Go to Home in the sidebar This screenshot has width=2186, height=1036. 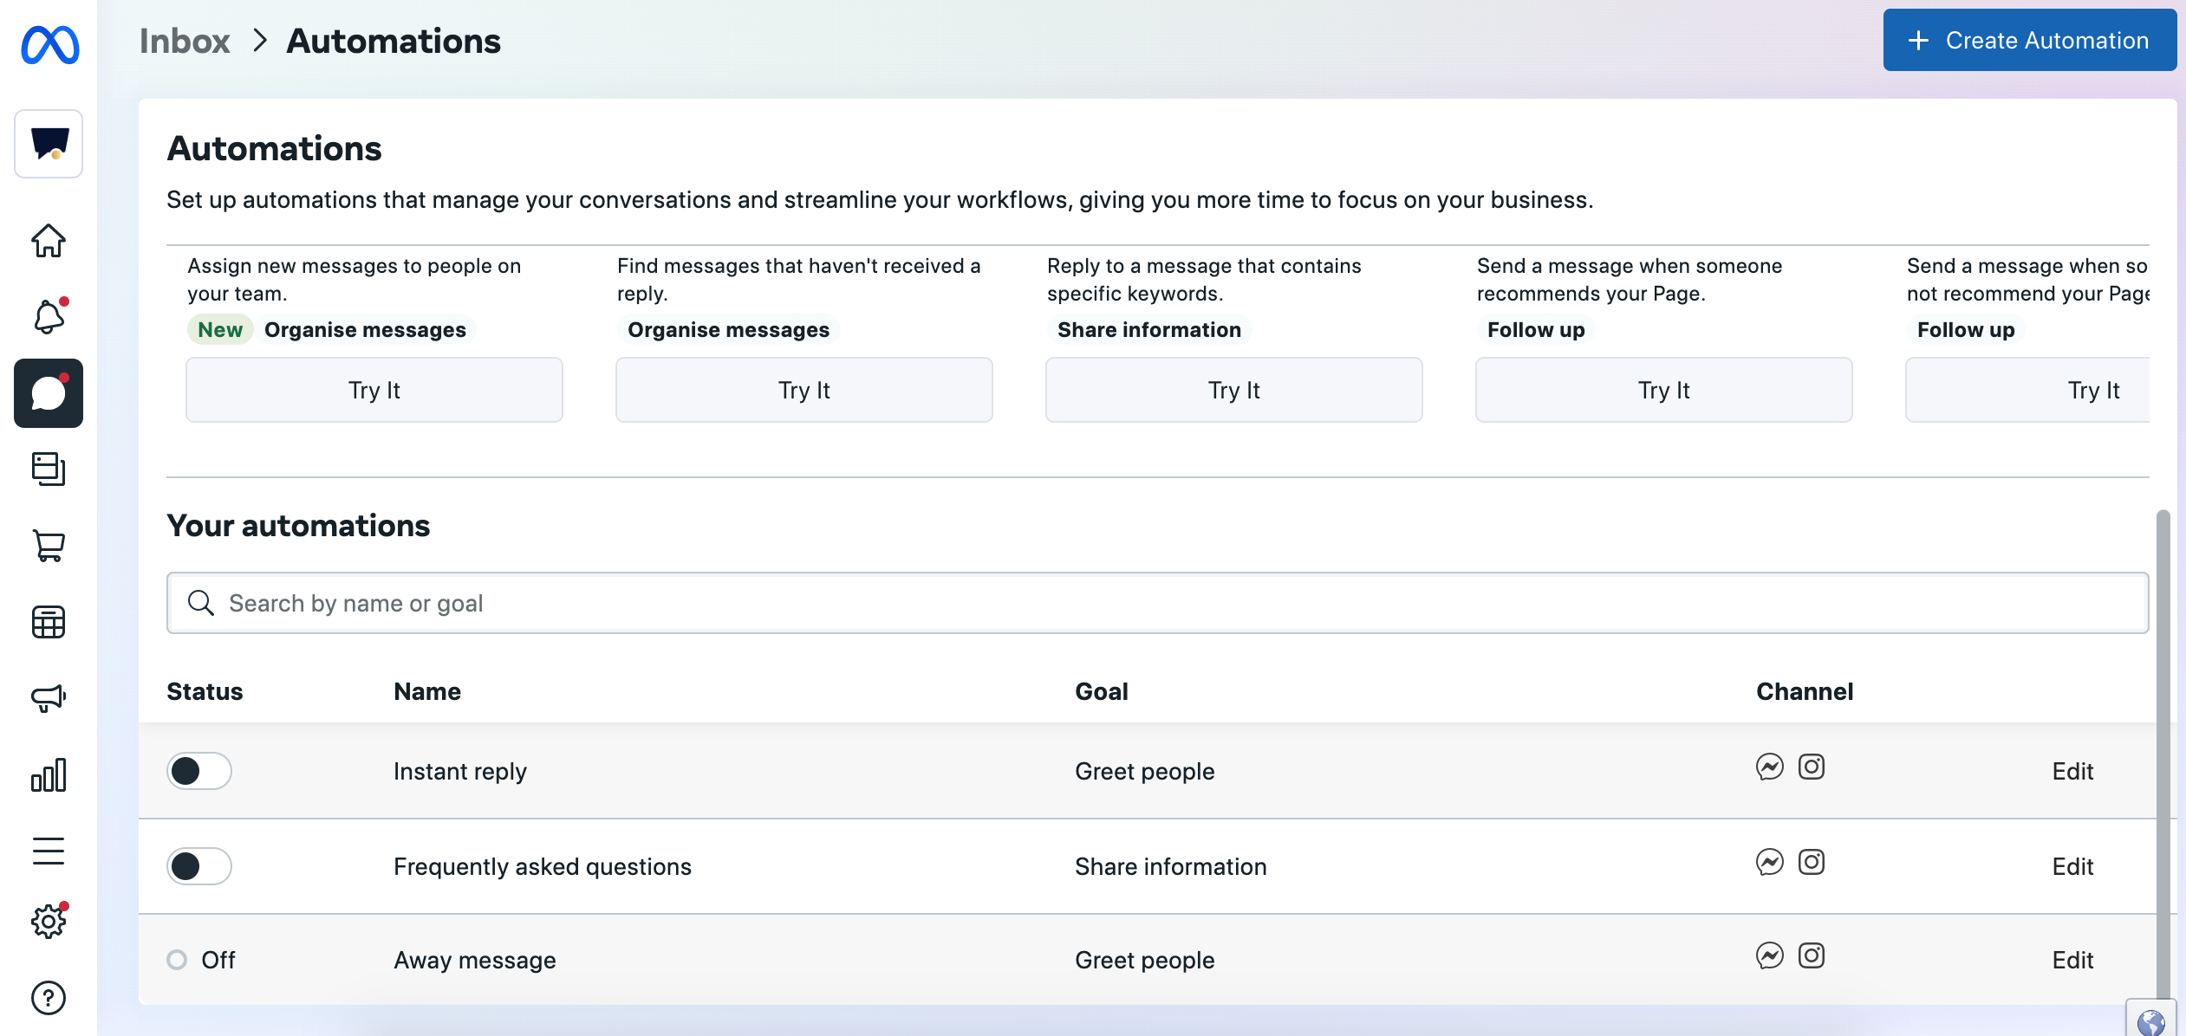tap(49, 240)
